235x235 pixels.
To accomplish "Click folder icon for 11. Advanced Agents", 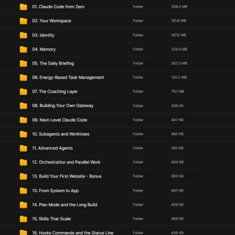I will 23,148.
